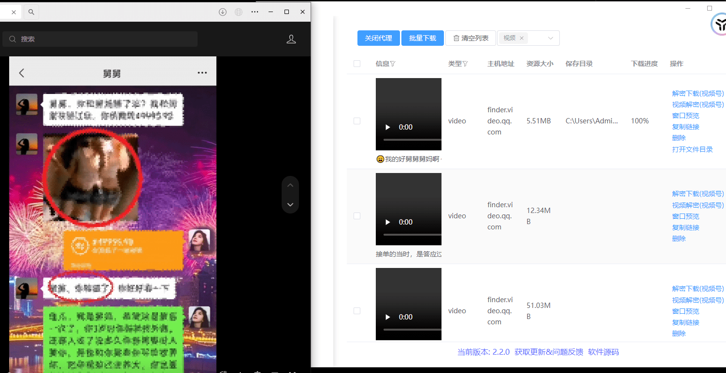The width and height of the screenshot is (726, 373).
Task: Open the filter icon beside 类型 column
Action: click(x=466, y=63)
